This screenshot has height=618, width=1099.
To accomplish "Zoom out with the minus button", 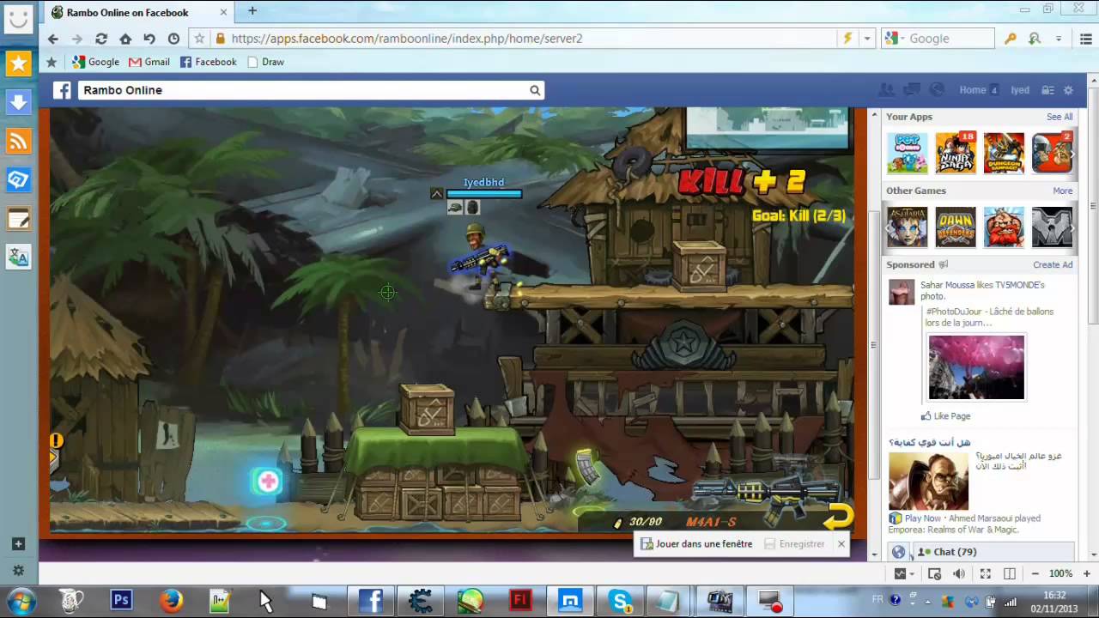I will click(1035, 573).
